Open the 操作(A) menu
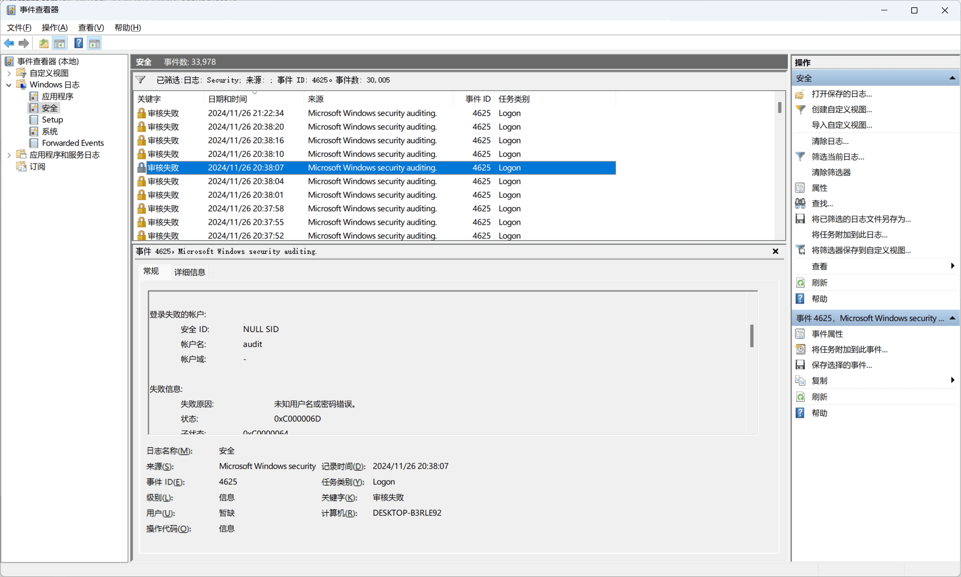Image resolution: width=961 pixels, height=577 pixels. pyautogui.click(x=54, y=28)
